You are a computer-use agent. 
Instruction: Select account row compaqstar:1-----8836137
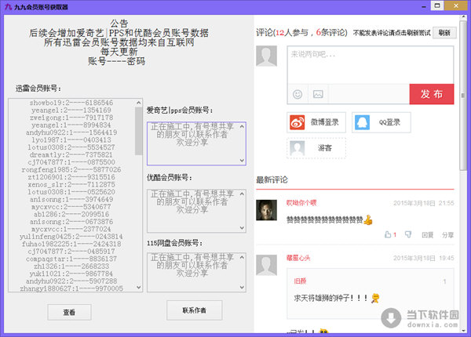pos(71,259)
